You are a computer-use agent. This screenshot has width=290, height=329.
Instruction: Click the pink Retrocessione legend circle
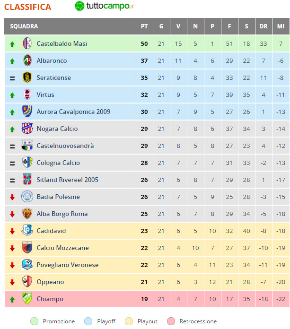[171, 321]
